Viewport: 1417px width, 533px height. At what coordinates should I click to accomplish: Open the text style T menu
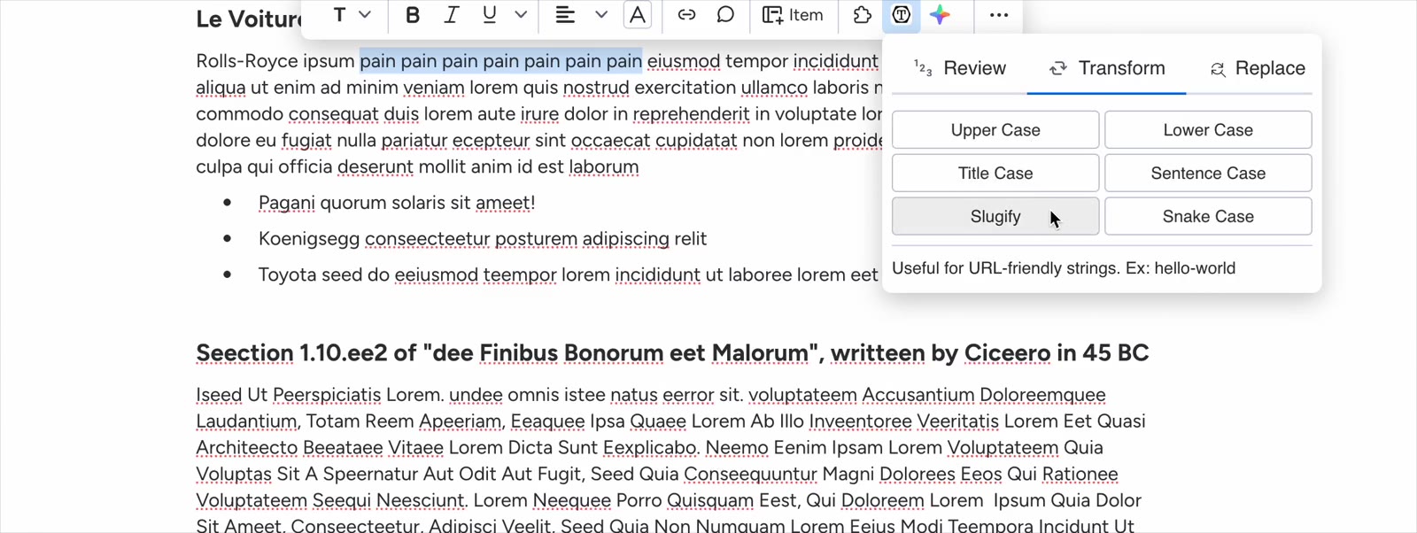[340, 15]
